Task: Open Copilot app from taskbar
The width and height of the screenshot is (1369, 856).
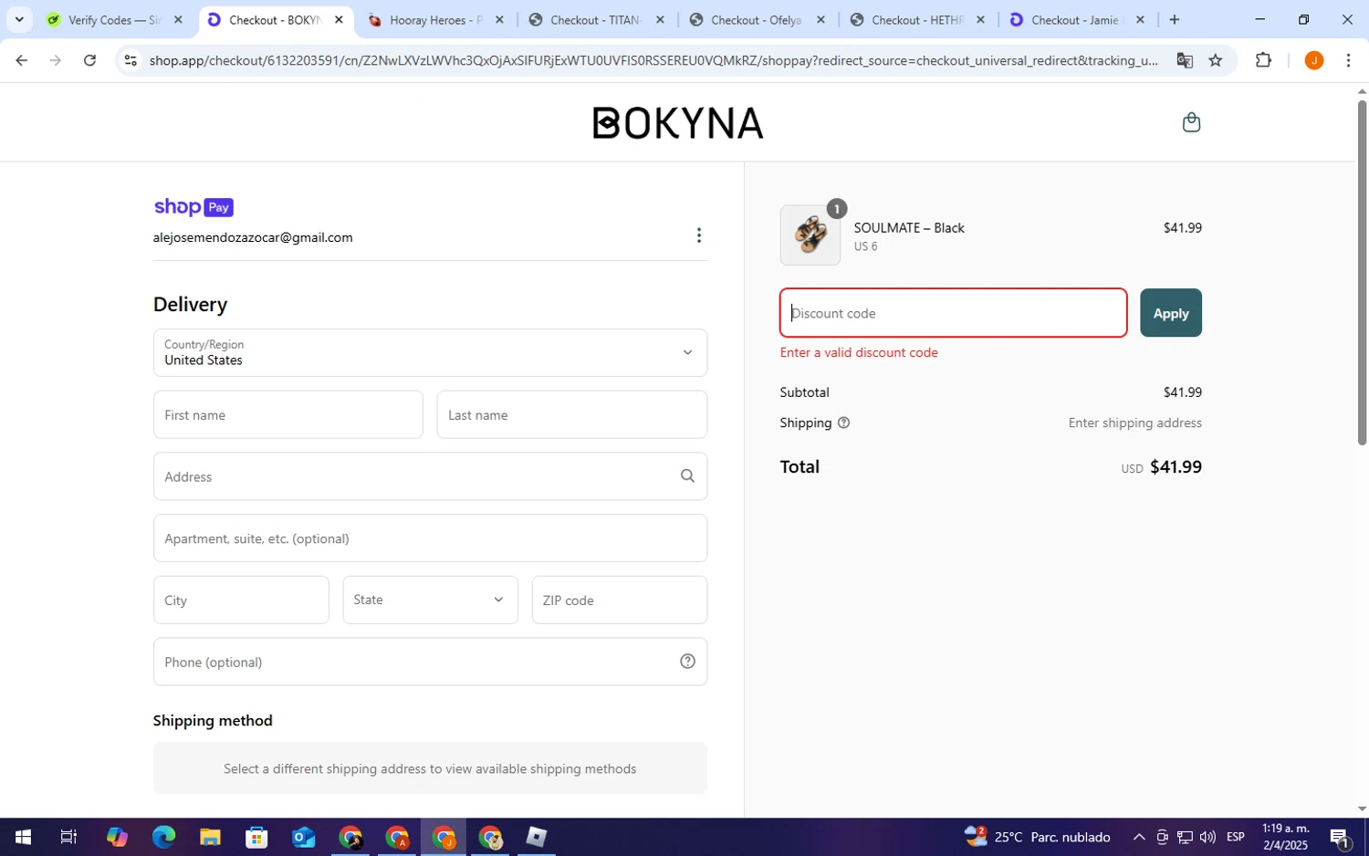Action: [117, 837]
